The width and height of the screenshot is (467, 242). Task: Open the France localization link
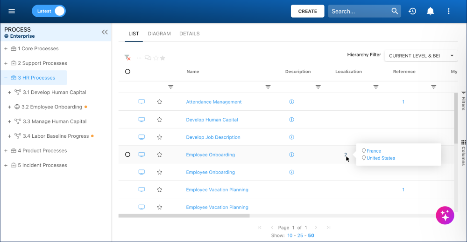click(374, 151)
